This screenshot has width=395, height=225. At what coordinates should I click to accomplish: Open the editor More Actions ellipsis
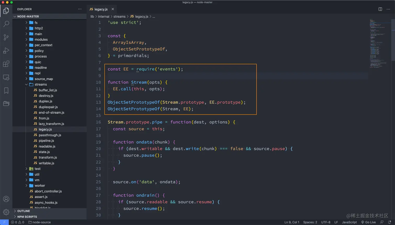388,9
